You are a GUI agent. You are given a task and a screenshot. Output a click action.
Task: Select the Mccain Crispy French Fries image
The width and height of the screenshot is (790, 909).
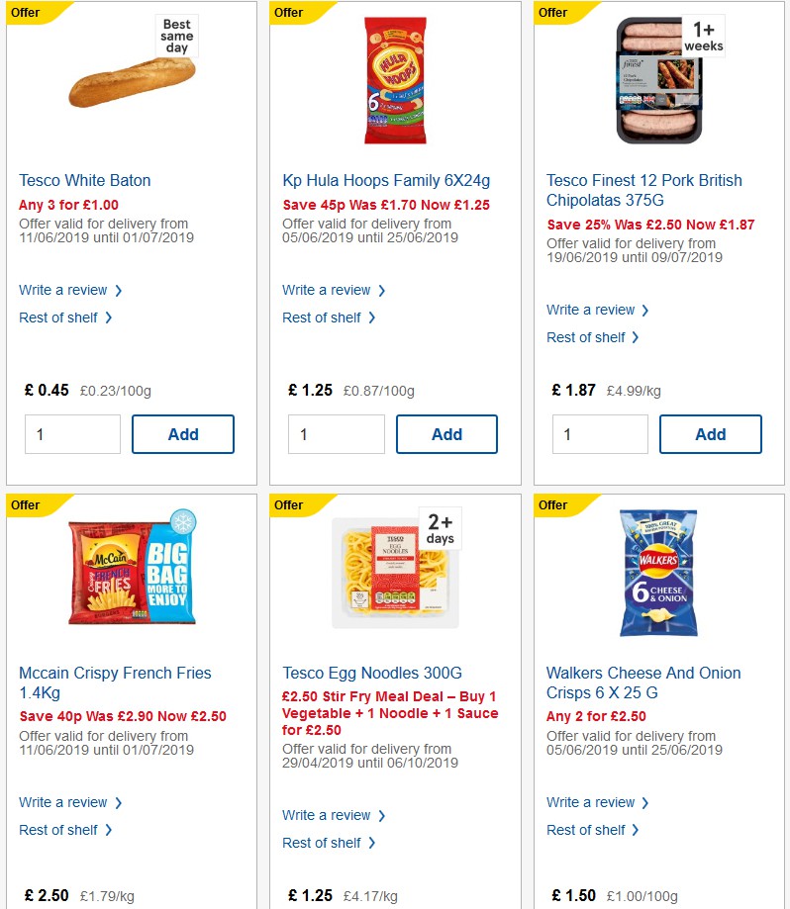(x=132, y=574)
